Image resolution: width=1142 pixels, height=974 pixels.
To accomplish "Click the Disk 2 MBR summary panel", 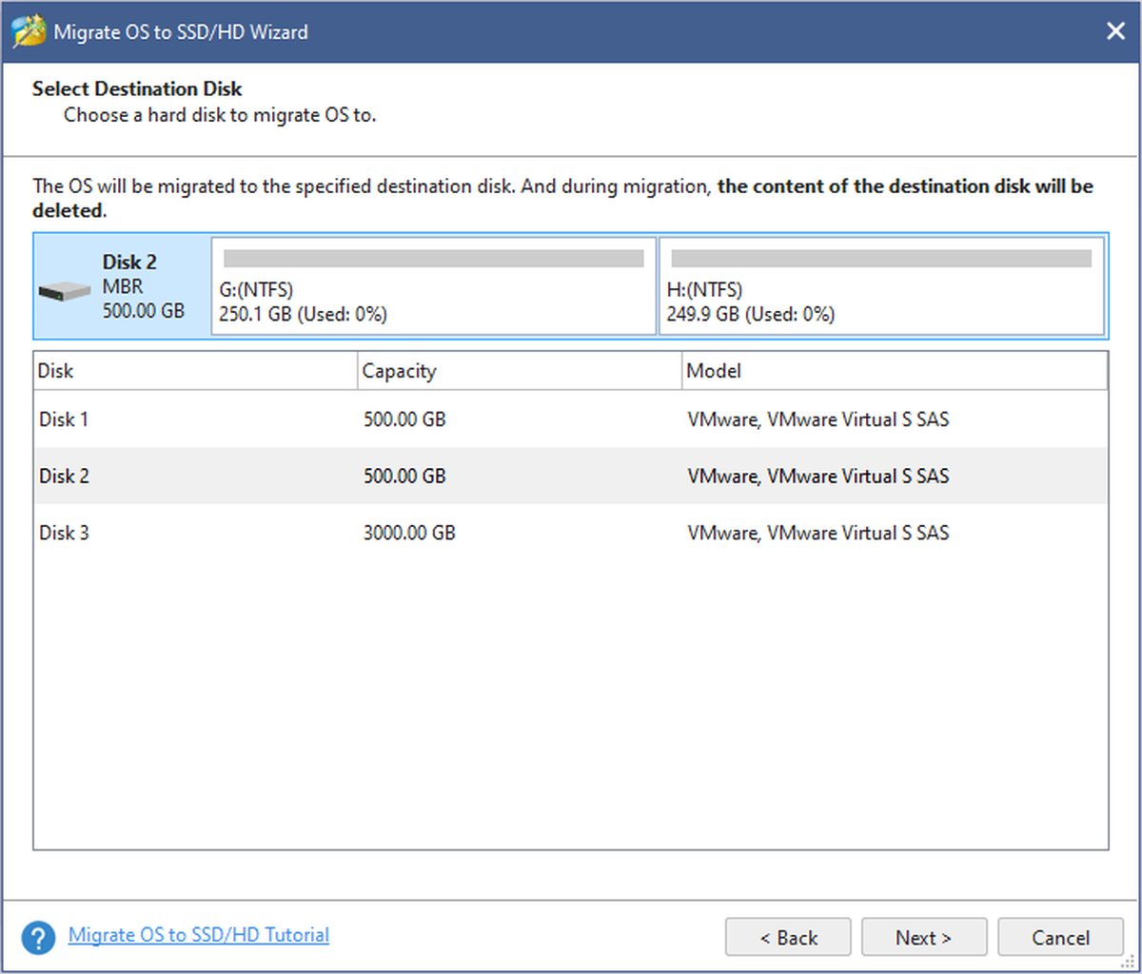I will pos(123,286).
